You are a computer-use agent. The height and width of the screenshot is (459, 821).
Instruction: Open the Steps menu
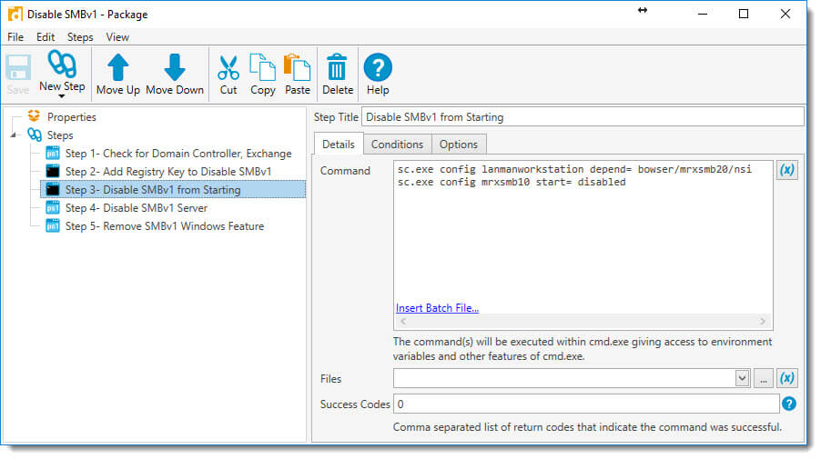click(80, 37)
